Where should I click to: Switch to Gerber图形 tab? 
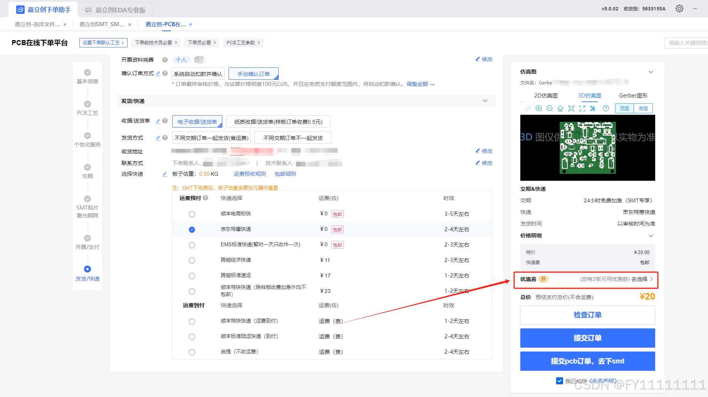pos(633,96)
